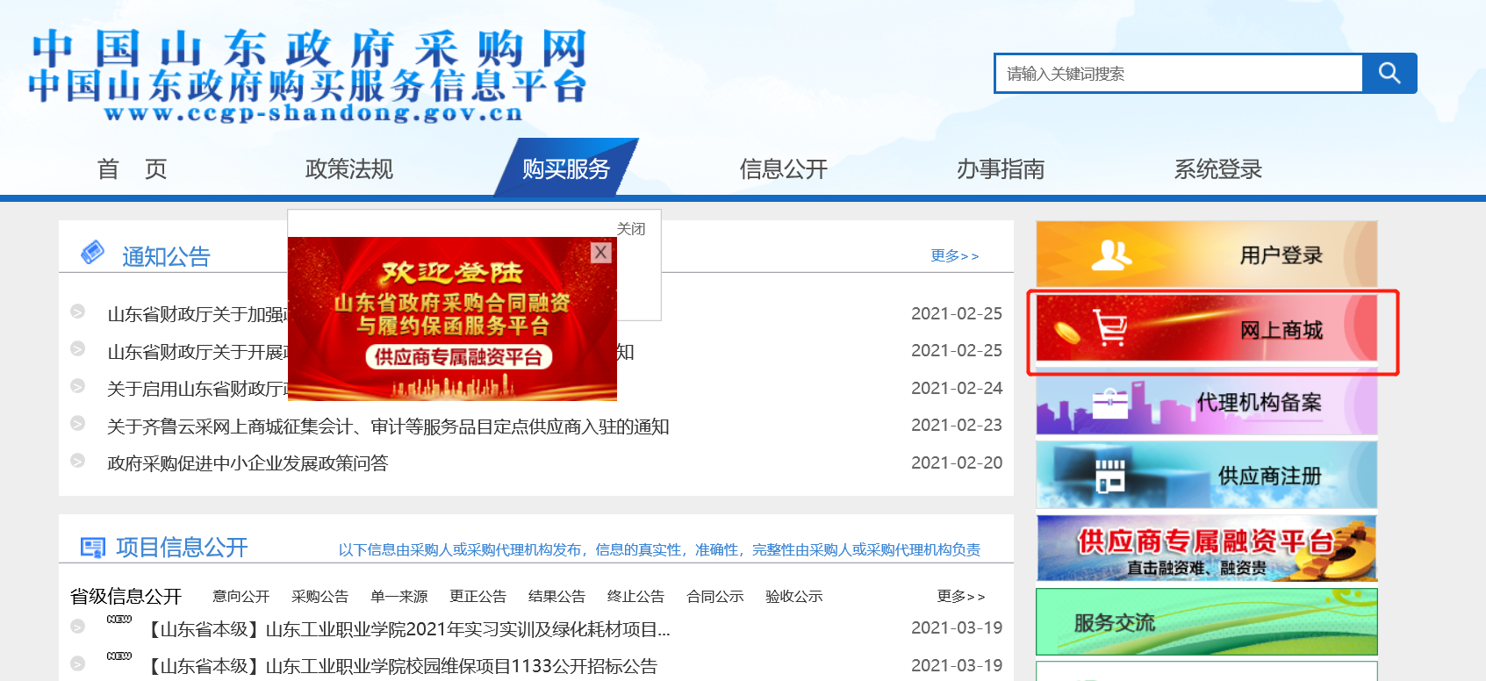The width and height of the screenshot is (1486, 681).
Task: Open 政策法规 nav item
Action: (349, 168)
